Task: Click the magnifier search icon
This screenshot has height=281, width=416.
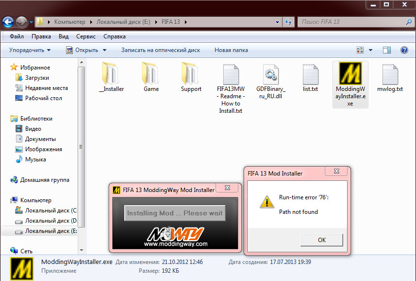Action: click(409, 22)
